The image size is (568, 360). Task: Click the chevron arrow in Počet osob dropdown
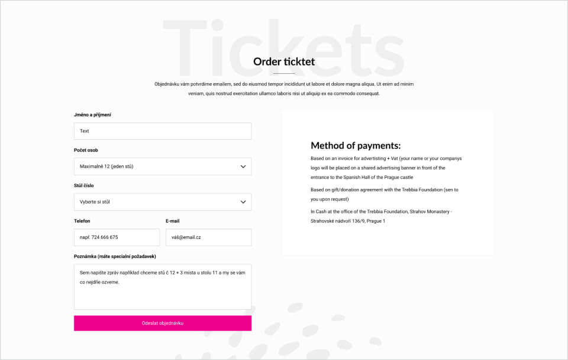[x=243, y=166]
